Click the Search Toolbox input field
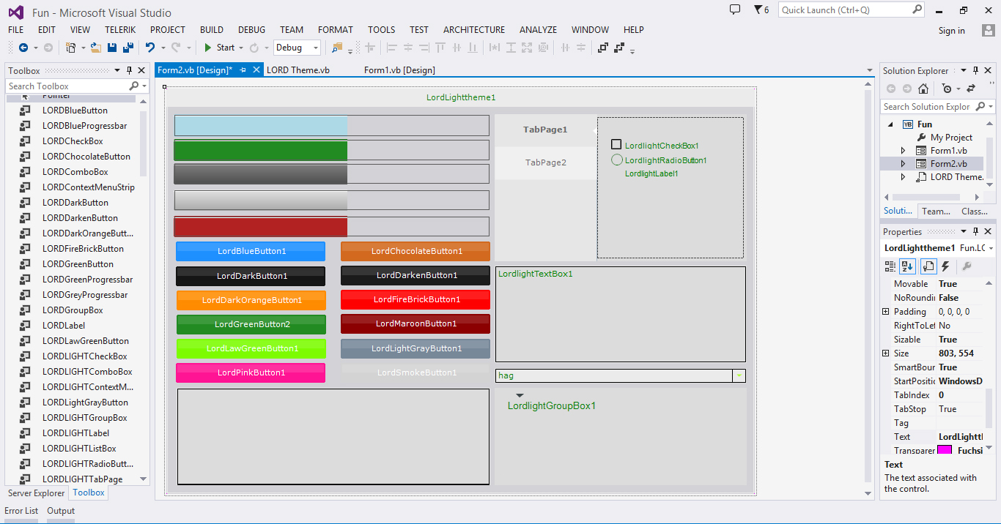The width and height of the screenshot is (1001, 524). 67,86
